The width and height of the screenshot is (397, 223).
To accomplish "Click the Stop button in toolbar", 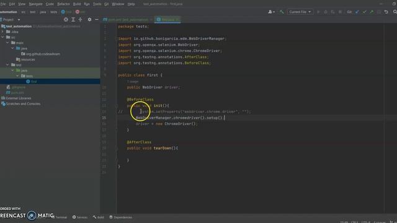I will [340, 12].
